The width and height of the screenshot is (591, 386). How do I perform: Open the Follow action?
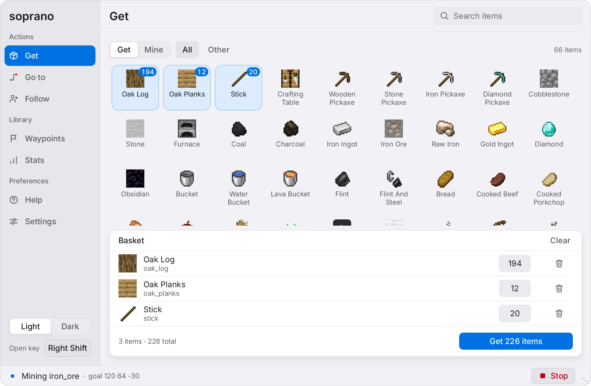[x=50, y=99]
